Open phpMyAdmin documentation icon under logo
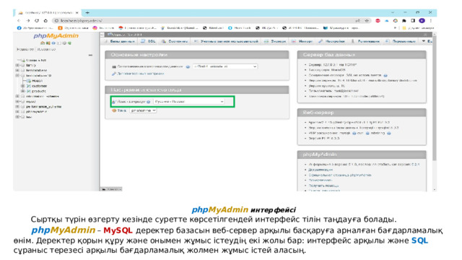This screenshot has height=260, width=462. 53,43
